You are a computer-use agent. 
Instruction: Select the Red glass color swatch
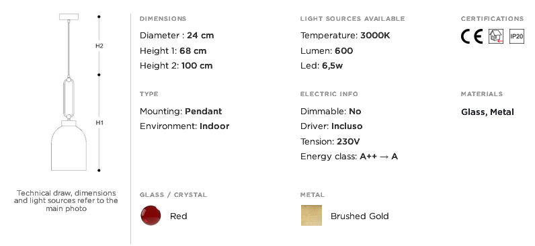click(x=151, y=215)
